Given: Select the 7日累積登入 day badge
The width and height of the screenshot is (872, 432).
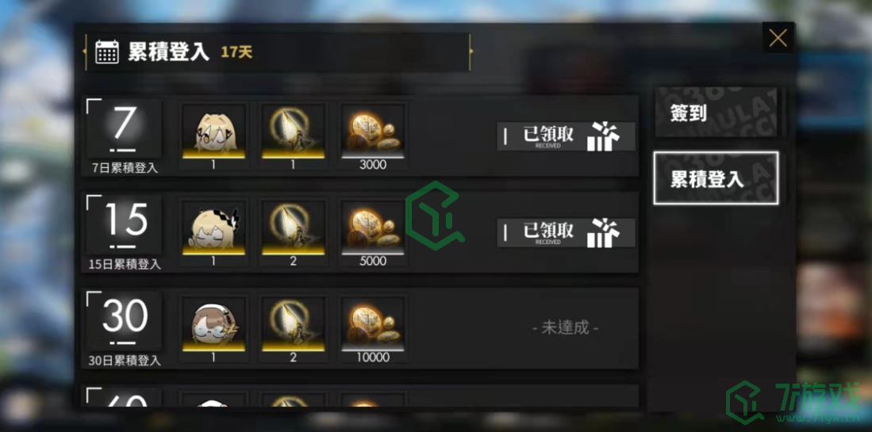Looking at the screenshot, I should coord(124,136).
